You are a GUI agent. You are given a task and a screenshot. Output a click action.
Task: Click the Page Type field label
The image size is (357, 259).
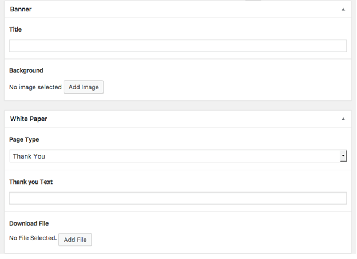(x=24, y=140)
